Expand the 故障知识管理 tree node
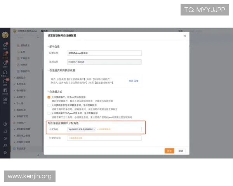Viewport: 233px width, 186px height. [14, 142]
